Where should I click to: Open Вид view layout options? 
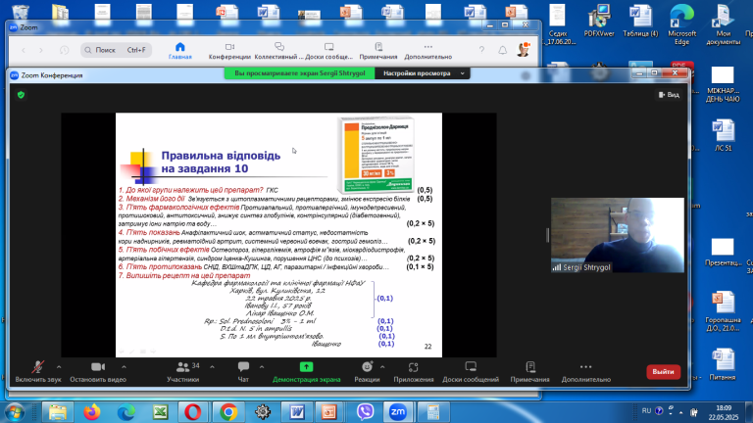(x=669, y=95)
